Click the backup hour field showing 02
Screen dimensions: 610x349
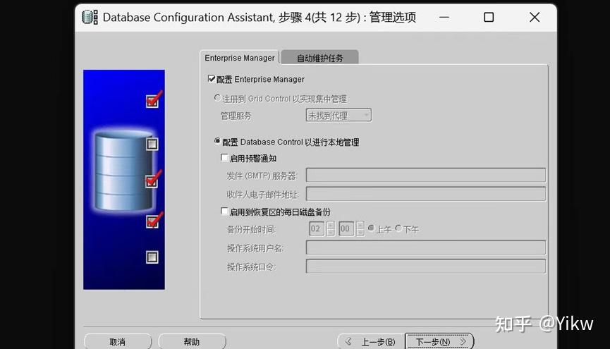pyautogui.click(x=317, y=228)
